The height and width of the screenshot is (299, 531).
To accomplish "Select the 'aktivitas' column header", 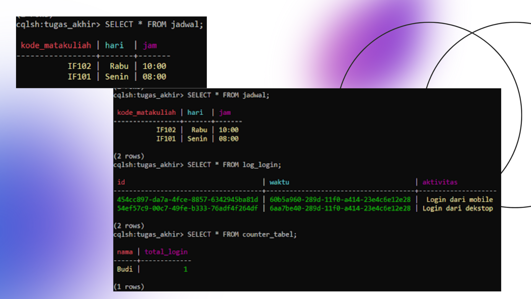I will coord(440,182).
